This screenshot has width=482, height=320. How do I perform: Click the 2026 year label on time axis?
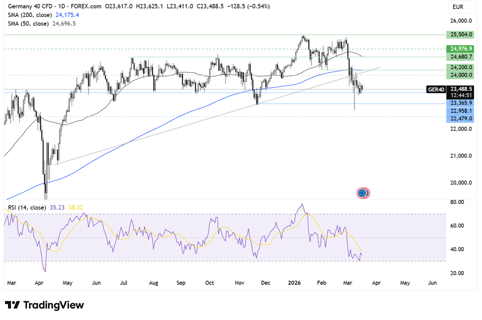click(x=294, y=283)
